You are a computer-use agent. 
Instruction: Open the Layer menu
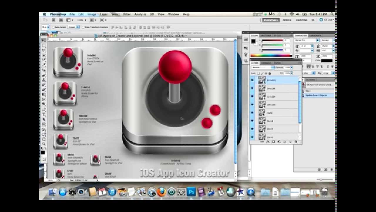pyautogui.click(x=104, y=14)
